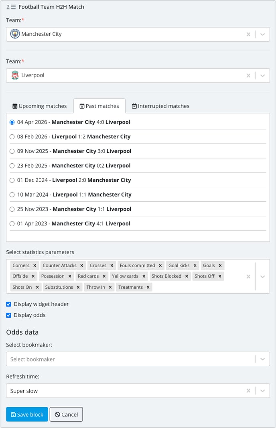Remove the Possession parameter tag
276x428 pixels.
70,276
